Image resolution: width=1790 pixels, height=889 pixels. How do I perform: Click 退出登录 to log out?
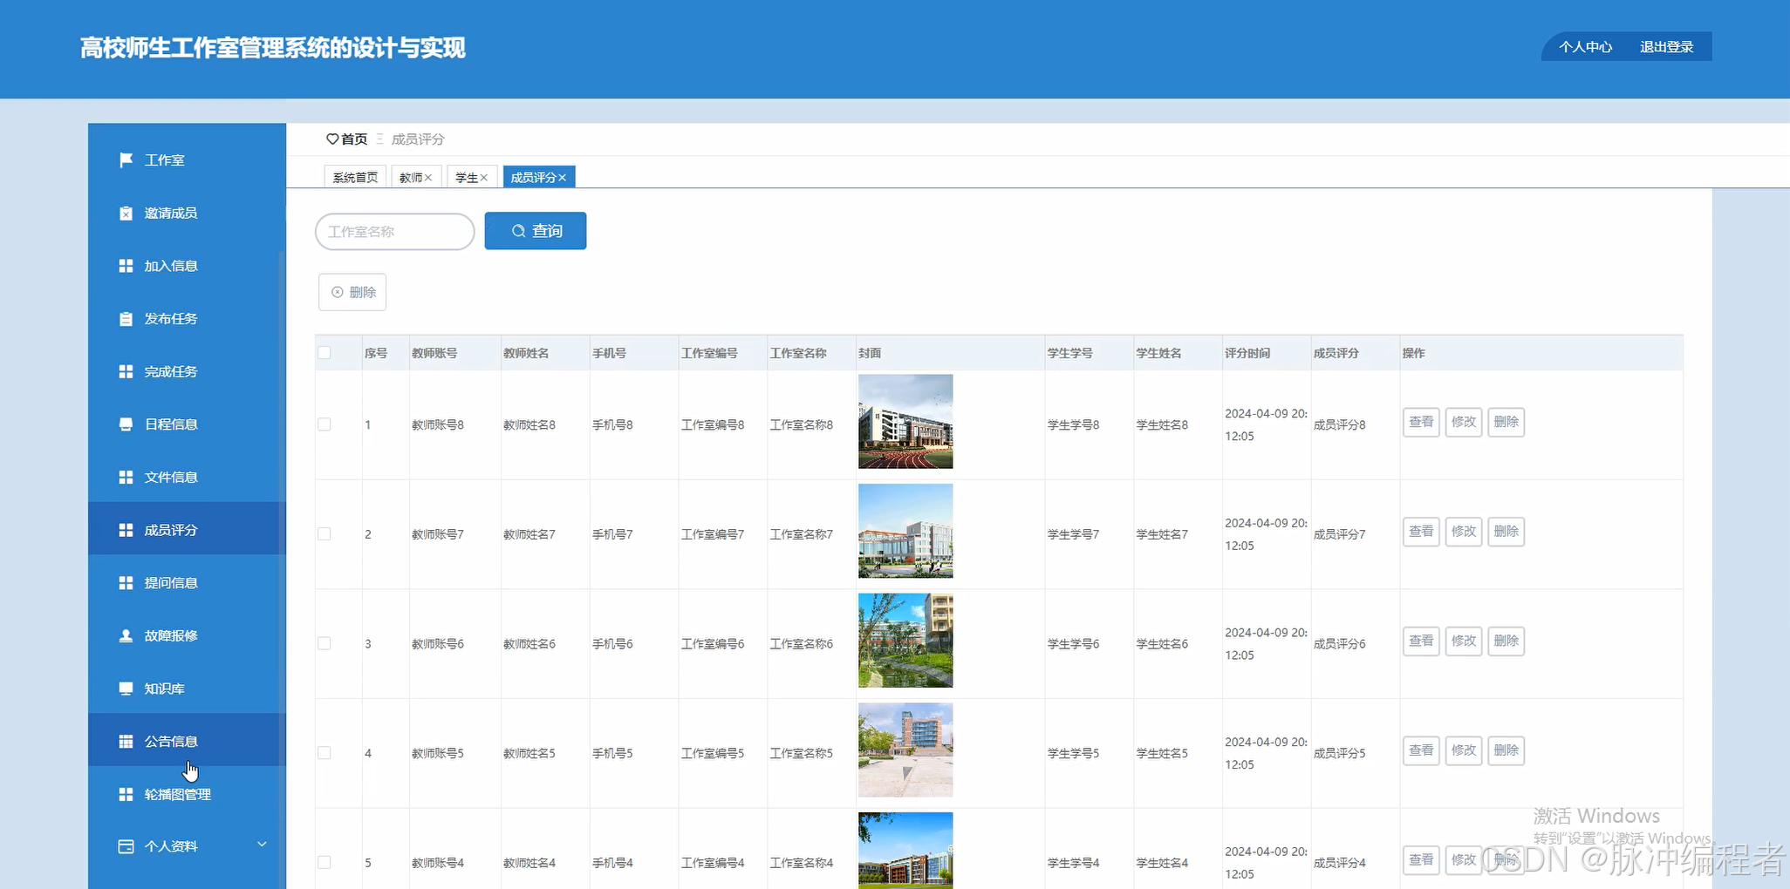pyautogui.click(x=1666, y=47)
